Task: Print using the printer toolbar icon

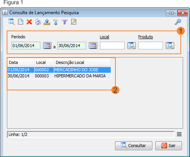Action: (x=38, y=22)
